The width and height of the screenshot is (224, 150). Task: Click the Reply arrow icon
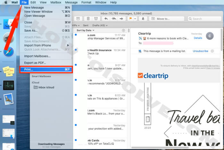[x=106, y=19]
